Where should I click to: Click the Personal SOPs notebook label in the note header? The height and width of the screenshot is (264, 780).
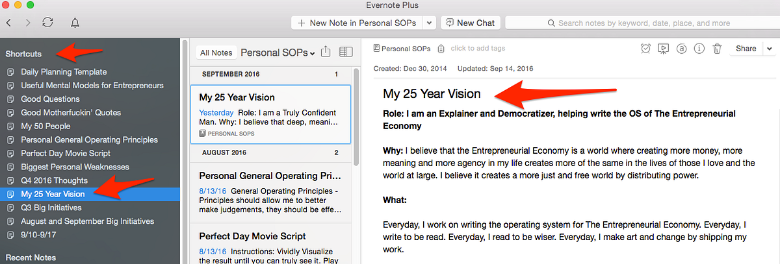click(x=406, y=49)
